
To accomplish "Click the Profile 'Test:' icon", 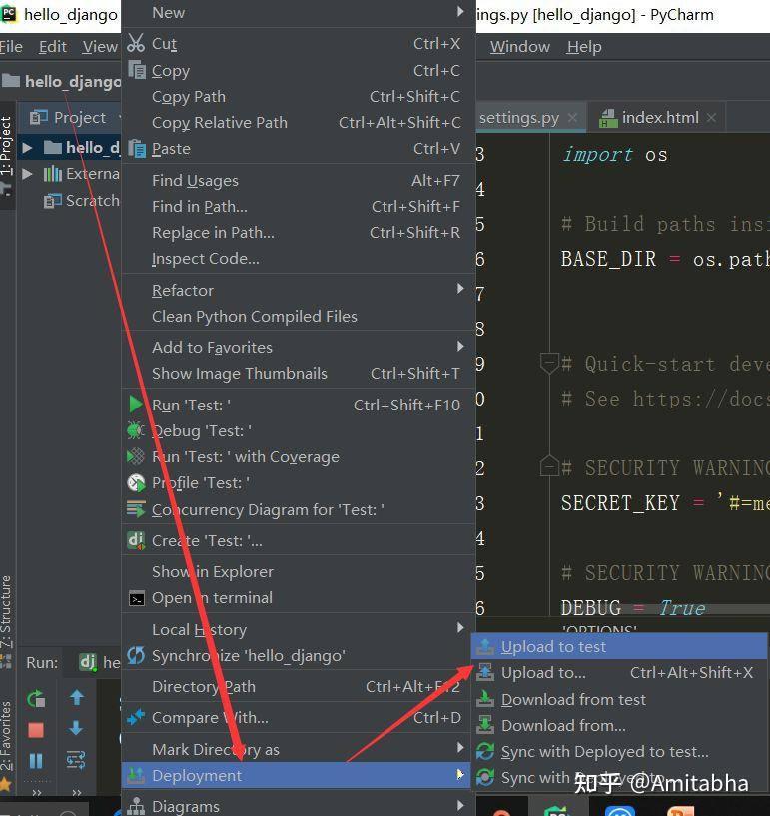I will (x=136, y=483).
